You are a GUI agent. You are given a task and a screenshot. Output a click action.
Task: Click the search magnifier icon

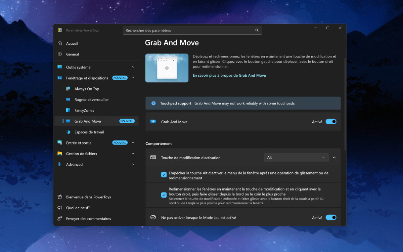point(257,30)
